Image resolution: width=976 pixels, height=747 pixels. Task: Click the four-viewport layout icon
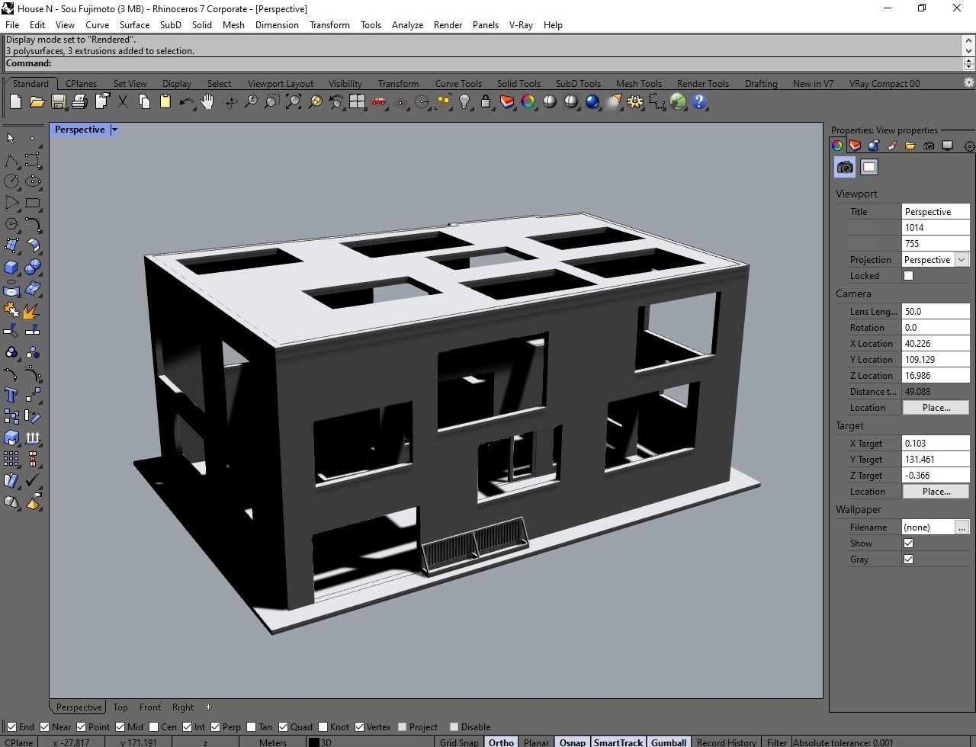click(x=357, y=101)
